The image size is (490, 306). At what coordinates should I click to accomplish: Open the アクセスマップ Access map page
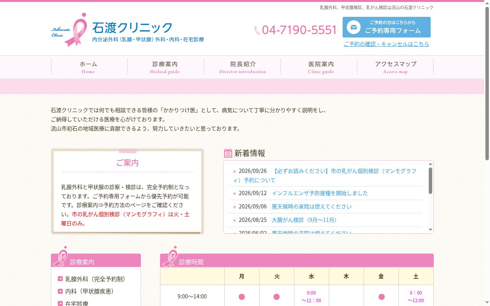395,67
